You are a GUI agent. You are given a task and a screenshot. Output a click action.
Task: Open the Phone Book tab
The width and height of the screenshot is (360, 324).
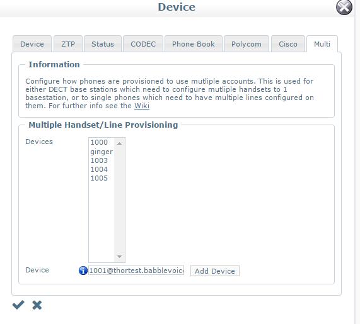pyautogui.click(x=194, y=44)
